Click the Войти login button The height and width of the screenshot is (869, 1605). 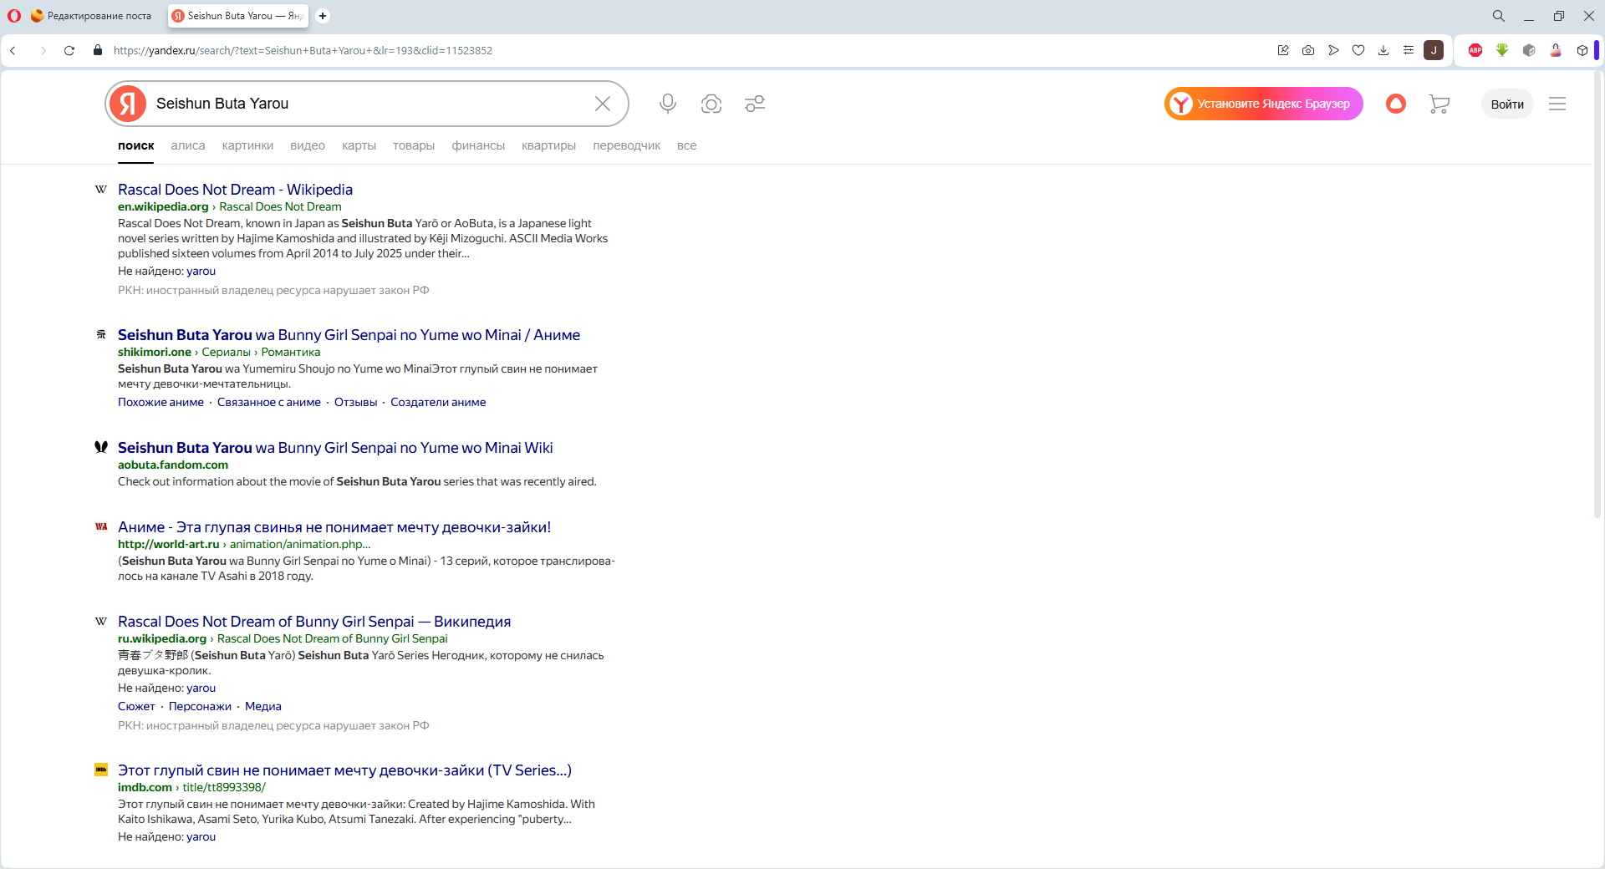pos(1506,104)
